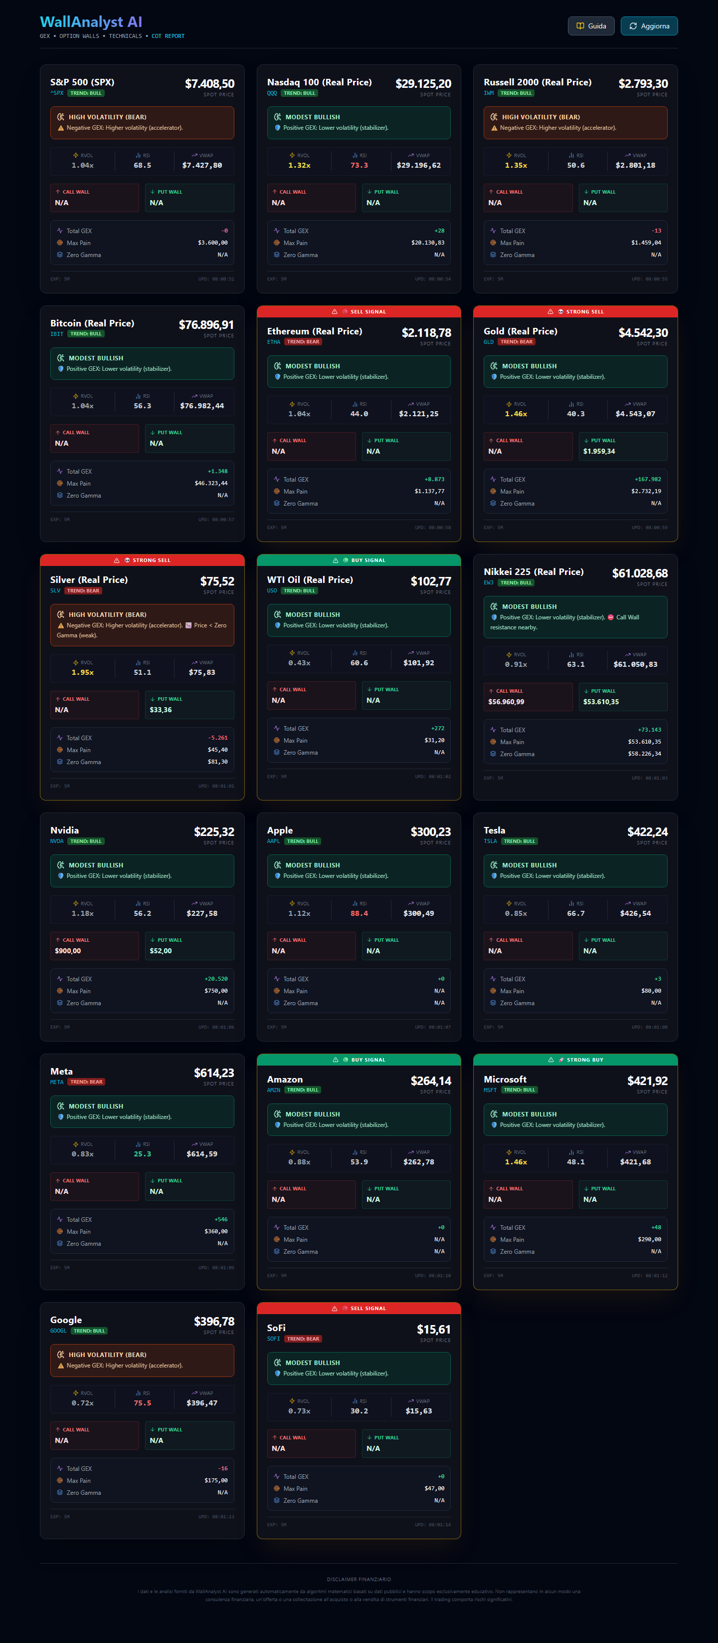This screenshot has width=718, height=1643.
Task: Click the Zero Gamma layers icon on Tesla card
Action: tap(493, 1003)
